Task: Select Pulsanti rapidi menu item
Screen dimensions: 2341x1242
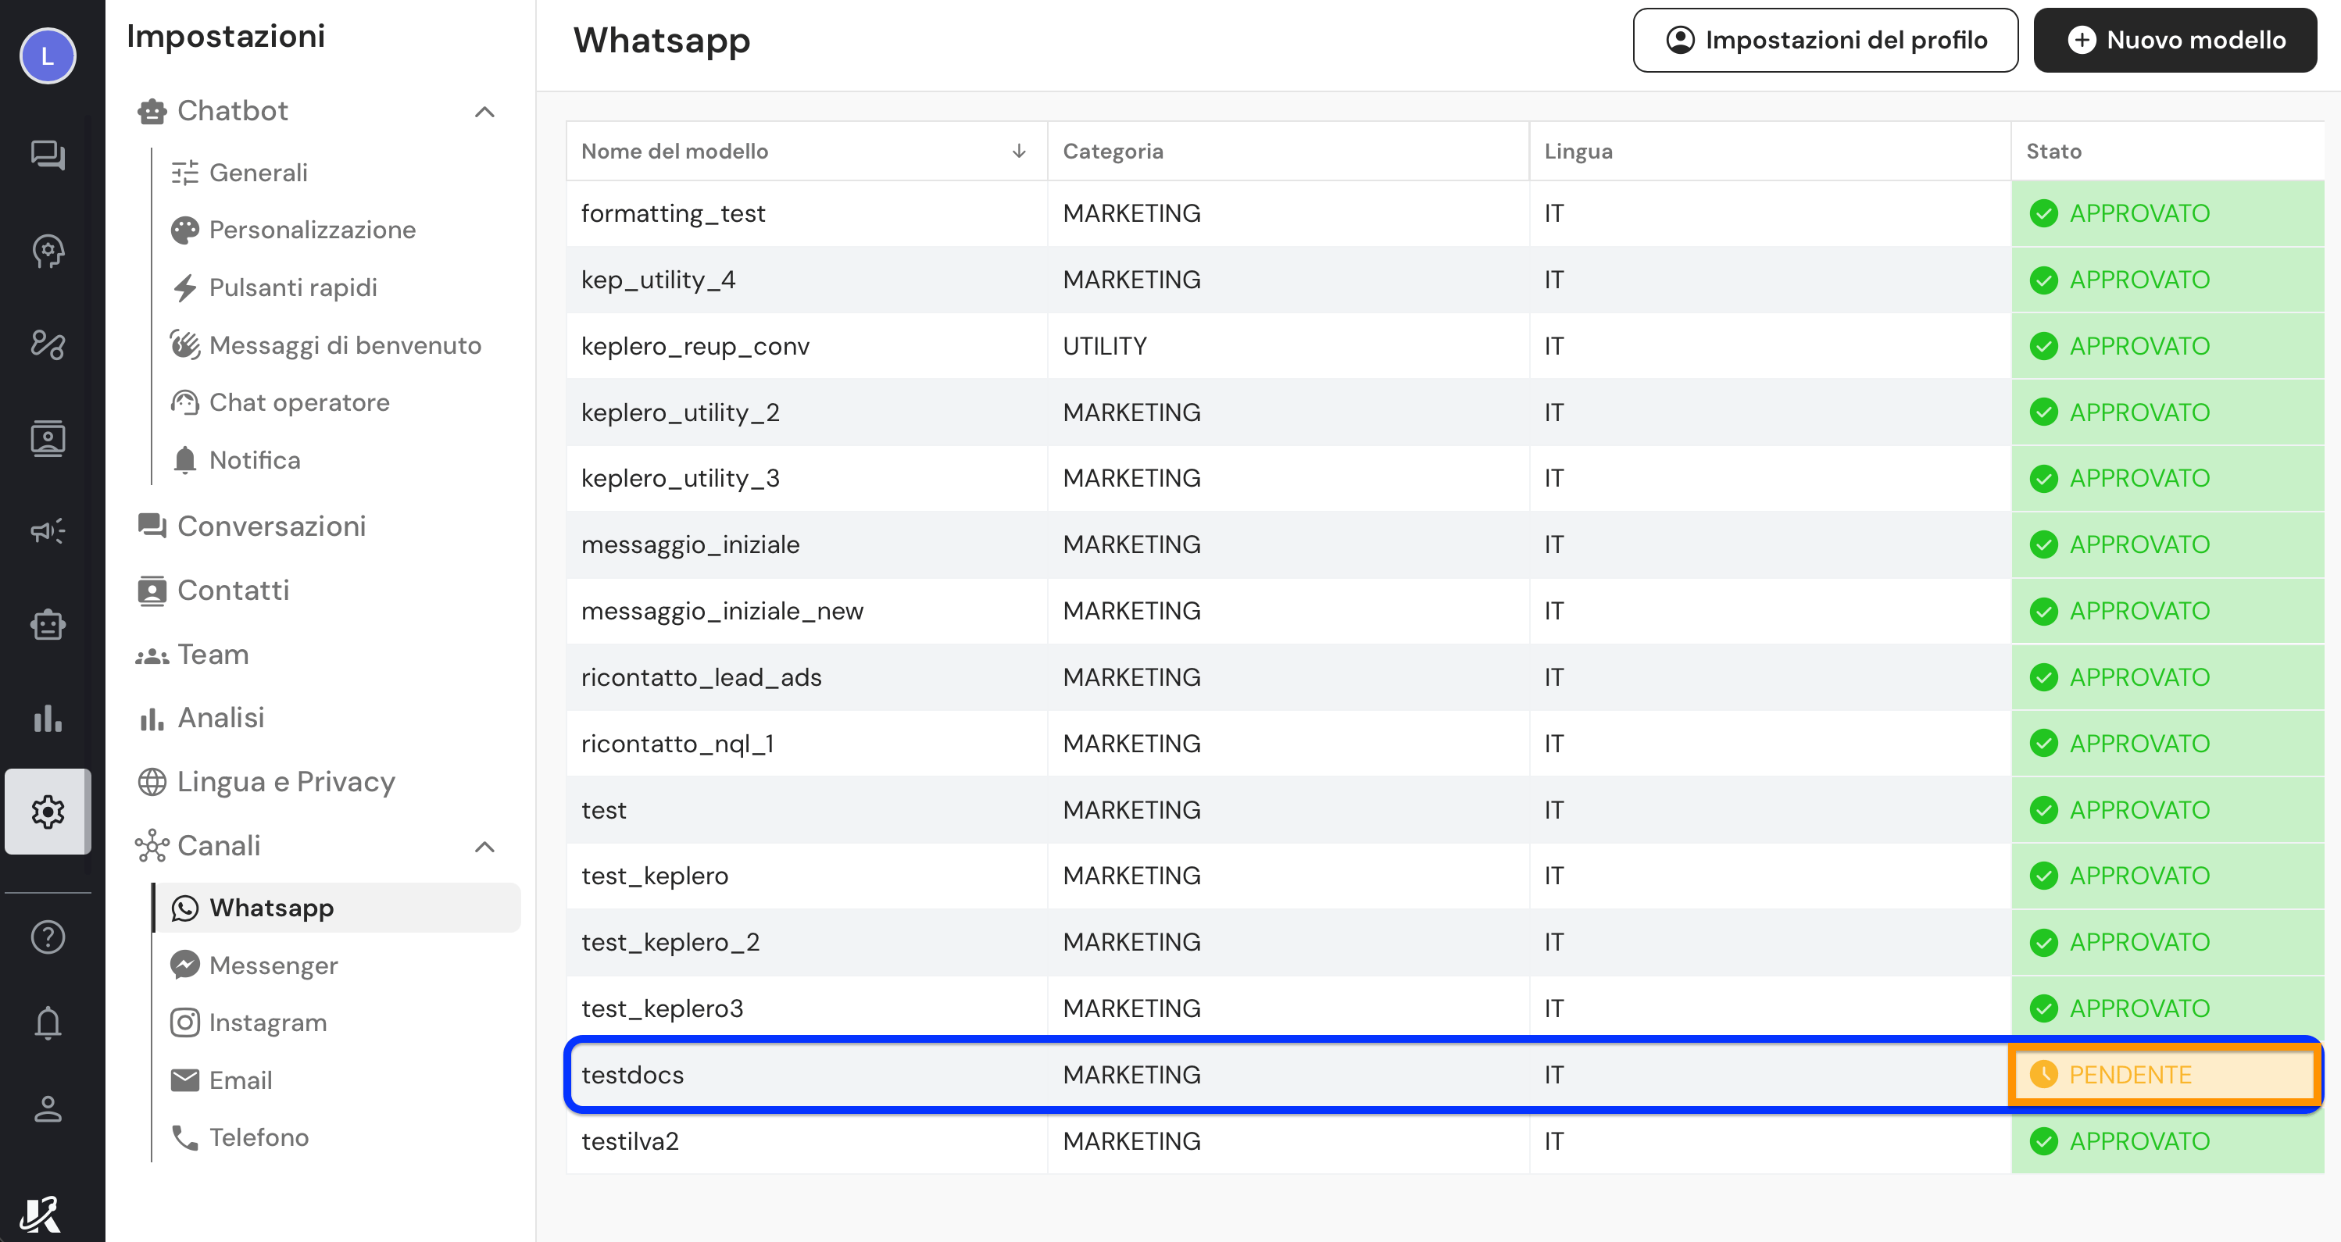Action: pos(292,288)
